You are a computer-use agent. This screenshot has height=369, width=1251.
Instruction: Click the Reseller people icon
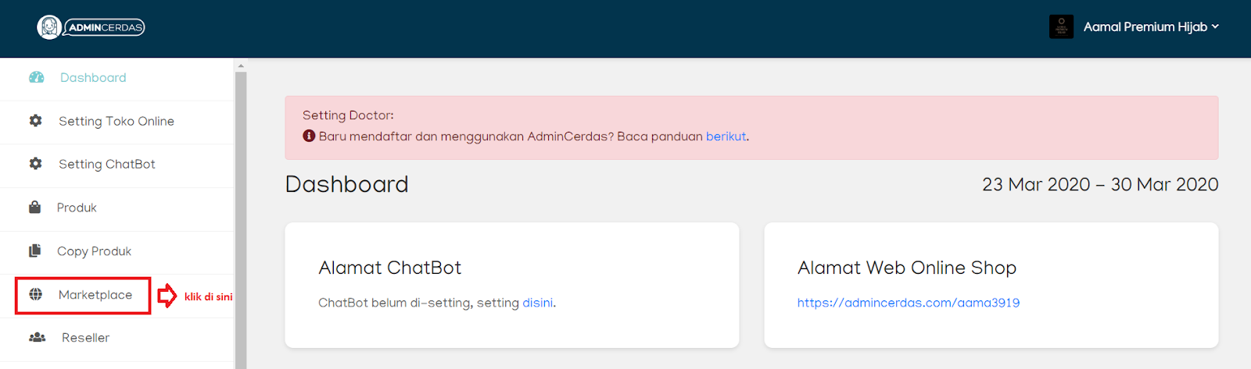coord(37,338)
